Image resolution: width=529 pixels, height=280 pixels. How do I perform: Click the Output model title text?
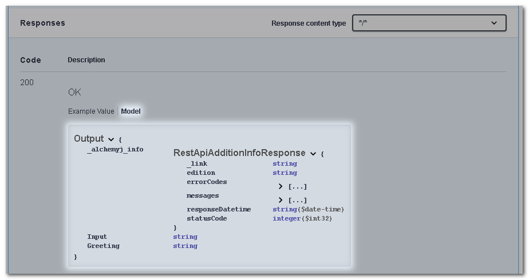[x=89, y=139]
